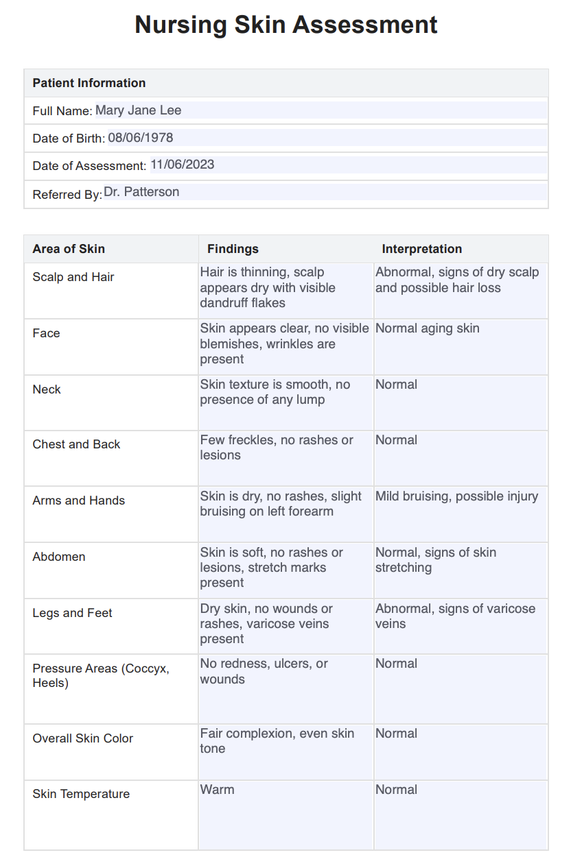
Task: Click the Abdomen interpretation field
Action: pos(461,571)
